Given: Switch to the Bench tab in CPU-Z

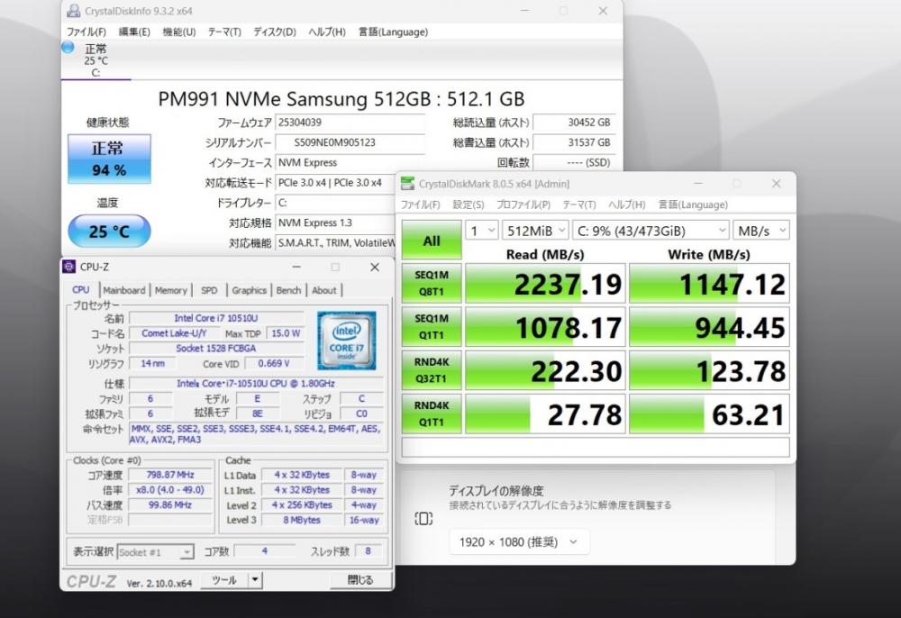Looking at the screenshot, I should (x=288, y=291).
